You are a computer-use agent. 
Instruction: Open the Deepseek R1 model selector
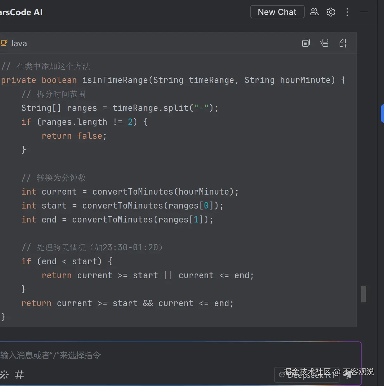[307, 375]
